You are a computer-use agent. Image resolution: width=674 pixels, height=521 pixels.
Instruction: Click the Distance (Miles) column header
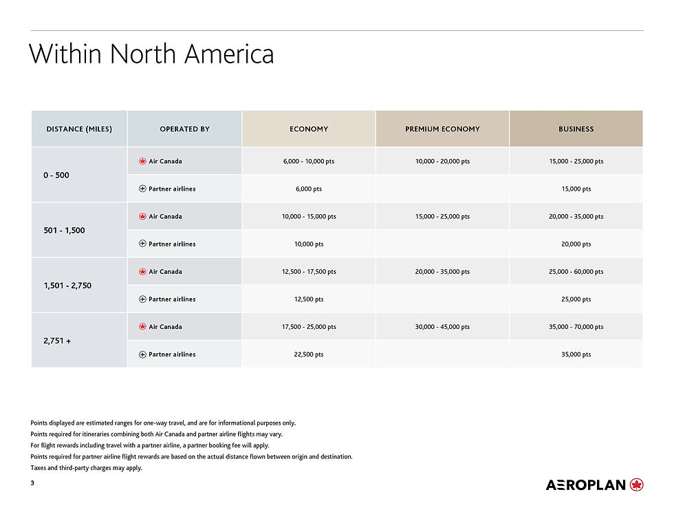tap(79, 129)
